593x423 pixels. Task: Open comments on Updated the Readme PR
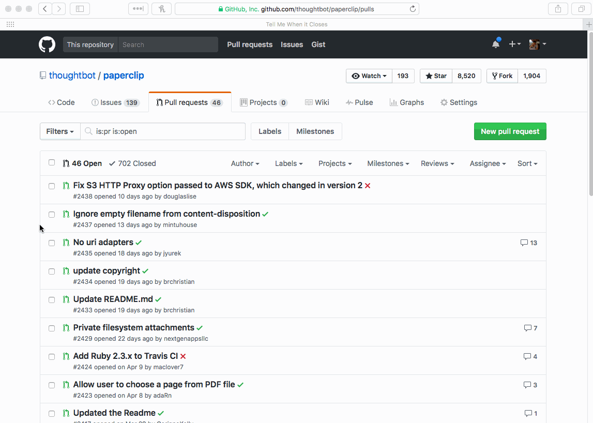point(531,413)
